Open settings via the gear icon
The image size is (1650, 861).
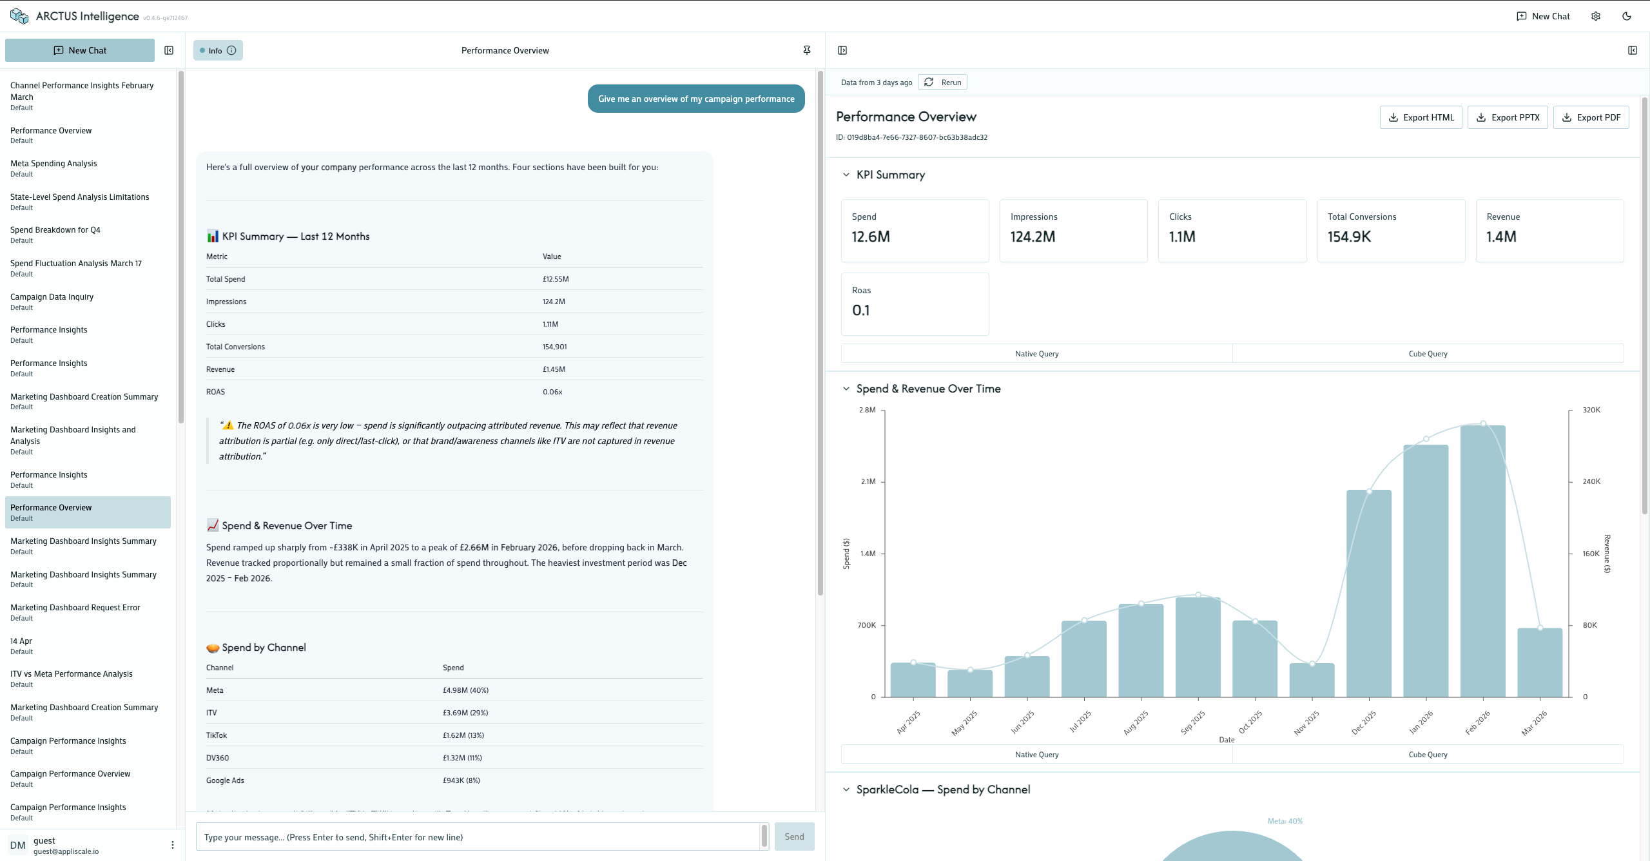(1596, 16)
